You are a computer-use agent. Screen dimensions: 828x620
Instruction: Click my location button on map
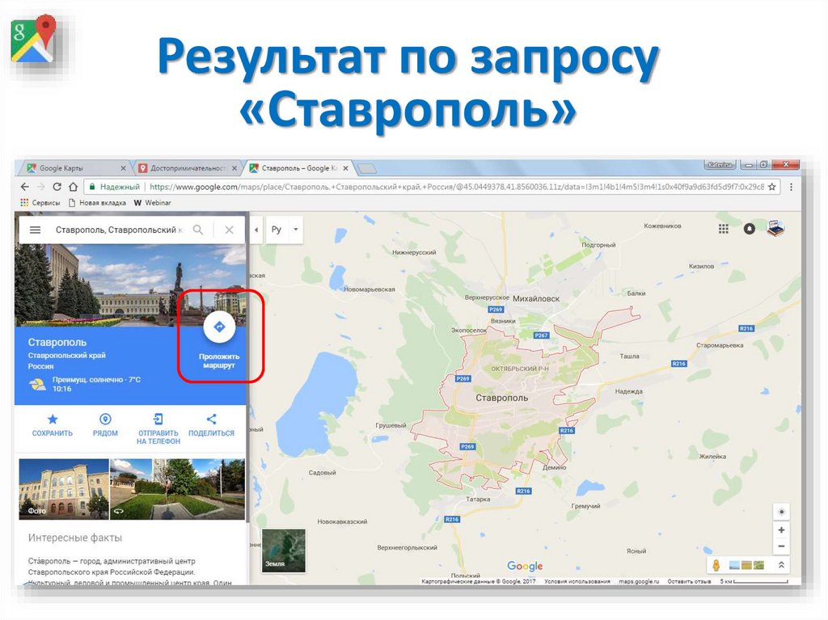point(782,512)
